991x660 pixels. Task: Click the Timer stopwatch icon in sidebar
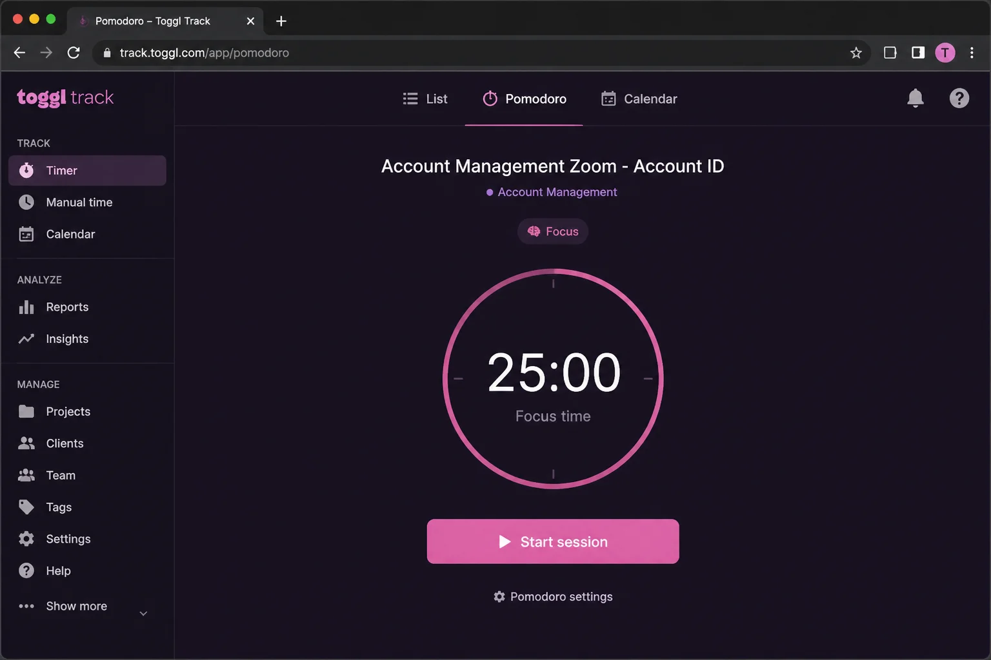click(26, 170)
